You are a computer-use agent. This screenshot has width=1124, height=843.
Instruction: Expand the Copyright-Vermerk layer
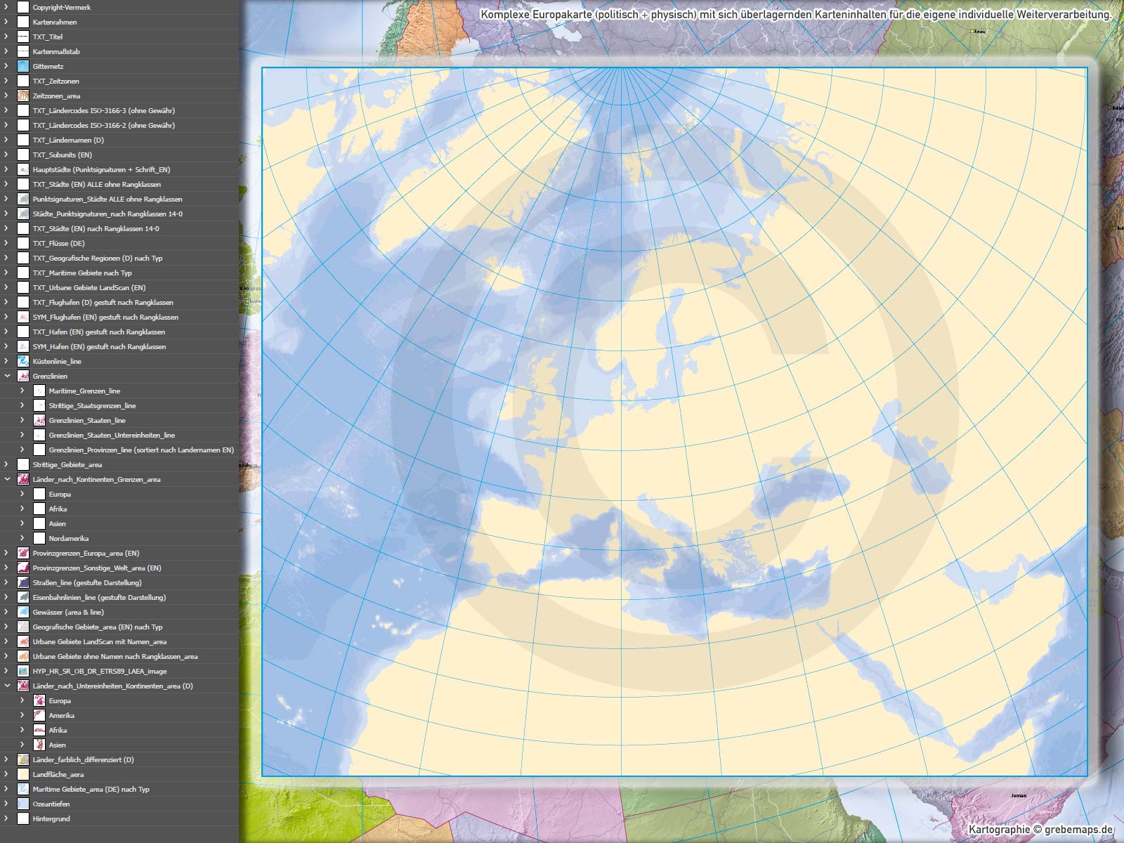point(7,7)
